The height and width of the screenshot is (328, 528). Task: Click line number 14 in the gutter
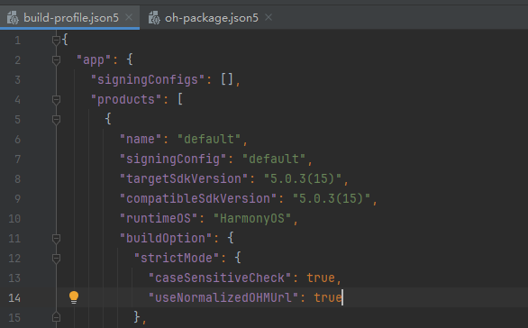[x=14, y=298]
